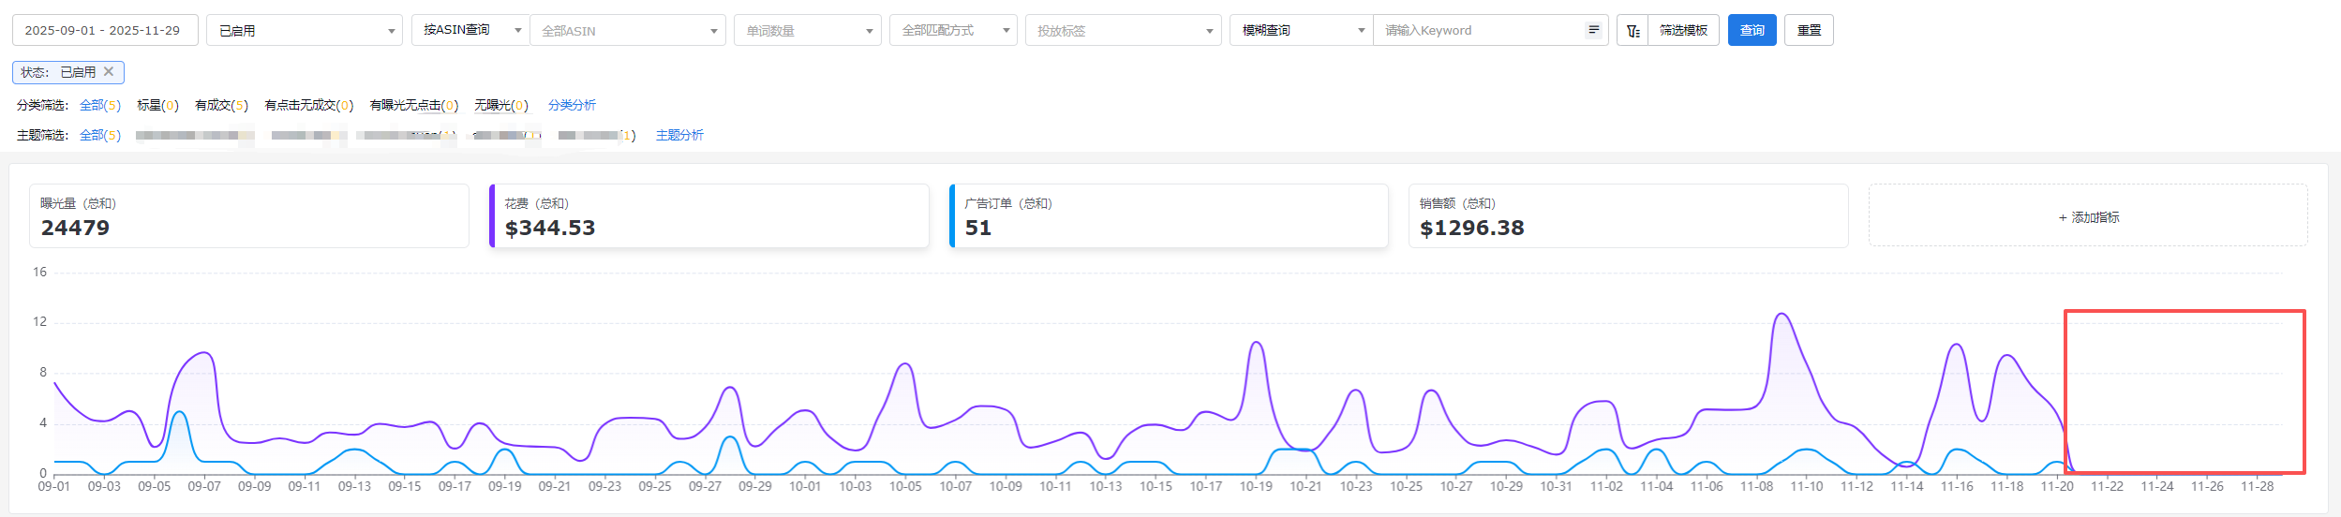The height and width of the screenshot is (517, 2341).
Task: Expand the 全部匹配方式 match type dropdown
Action: (953, 31)
